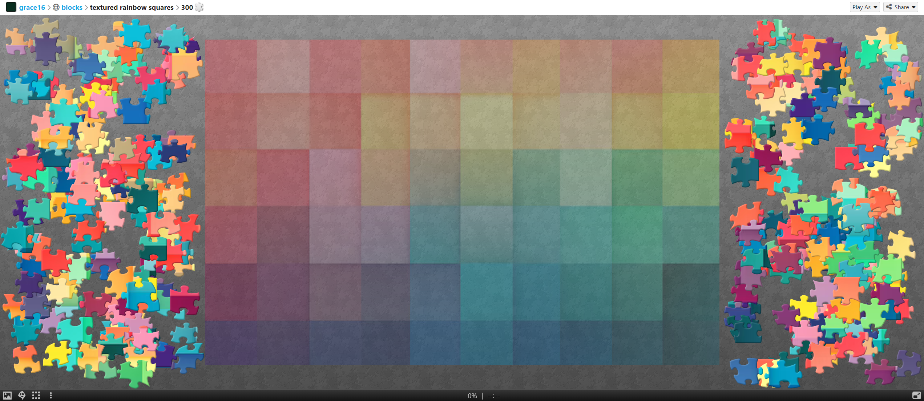The width and height of the screenshot is (924, 401).
Task: Expand the Share dropdown arrow
Action: (x=913, y=7)
